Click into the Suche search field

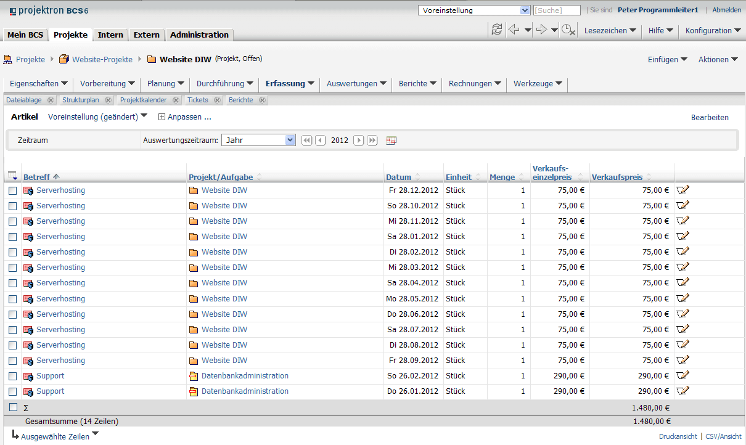coord(557,10)
